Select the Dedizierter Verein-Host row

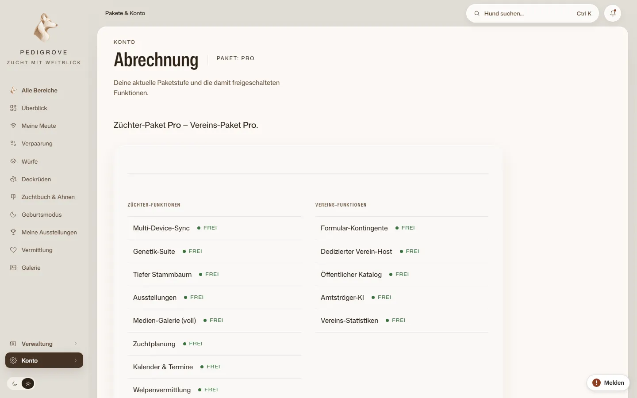402,251
